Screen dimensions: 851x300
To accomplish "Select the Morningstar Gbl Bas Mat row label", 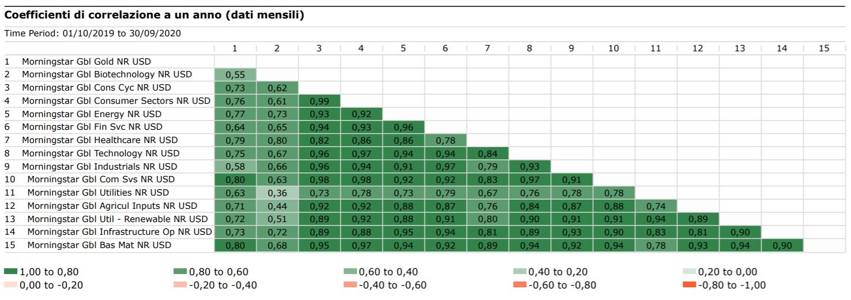I will pos(99,245).
